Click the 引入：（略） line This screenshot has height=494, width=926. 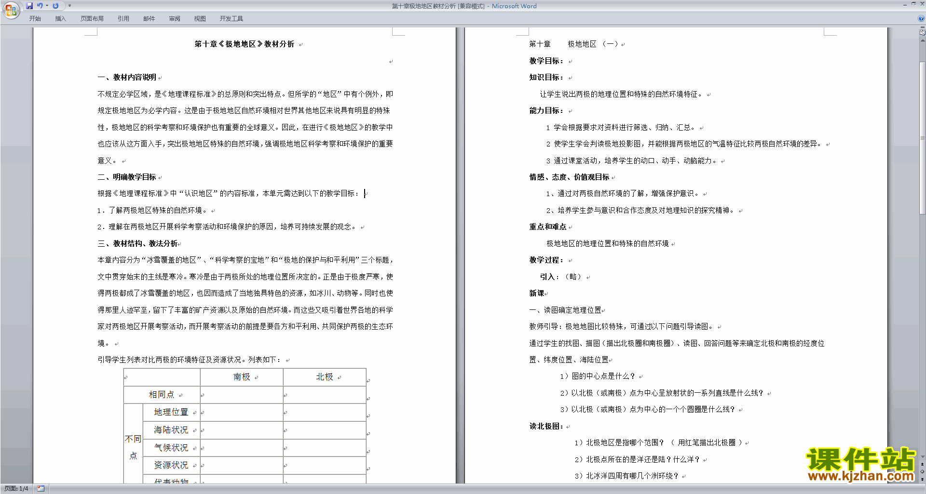pyautogui.click(x=561, y=277)
